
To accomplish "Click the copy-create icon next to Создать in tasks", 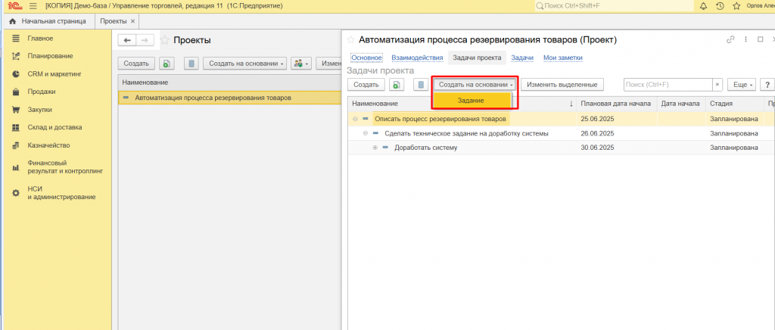I will pos(397,85).
